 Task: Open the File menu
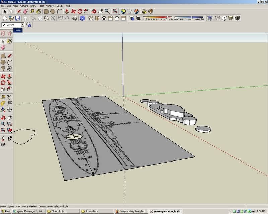[x=3, y=6]
